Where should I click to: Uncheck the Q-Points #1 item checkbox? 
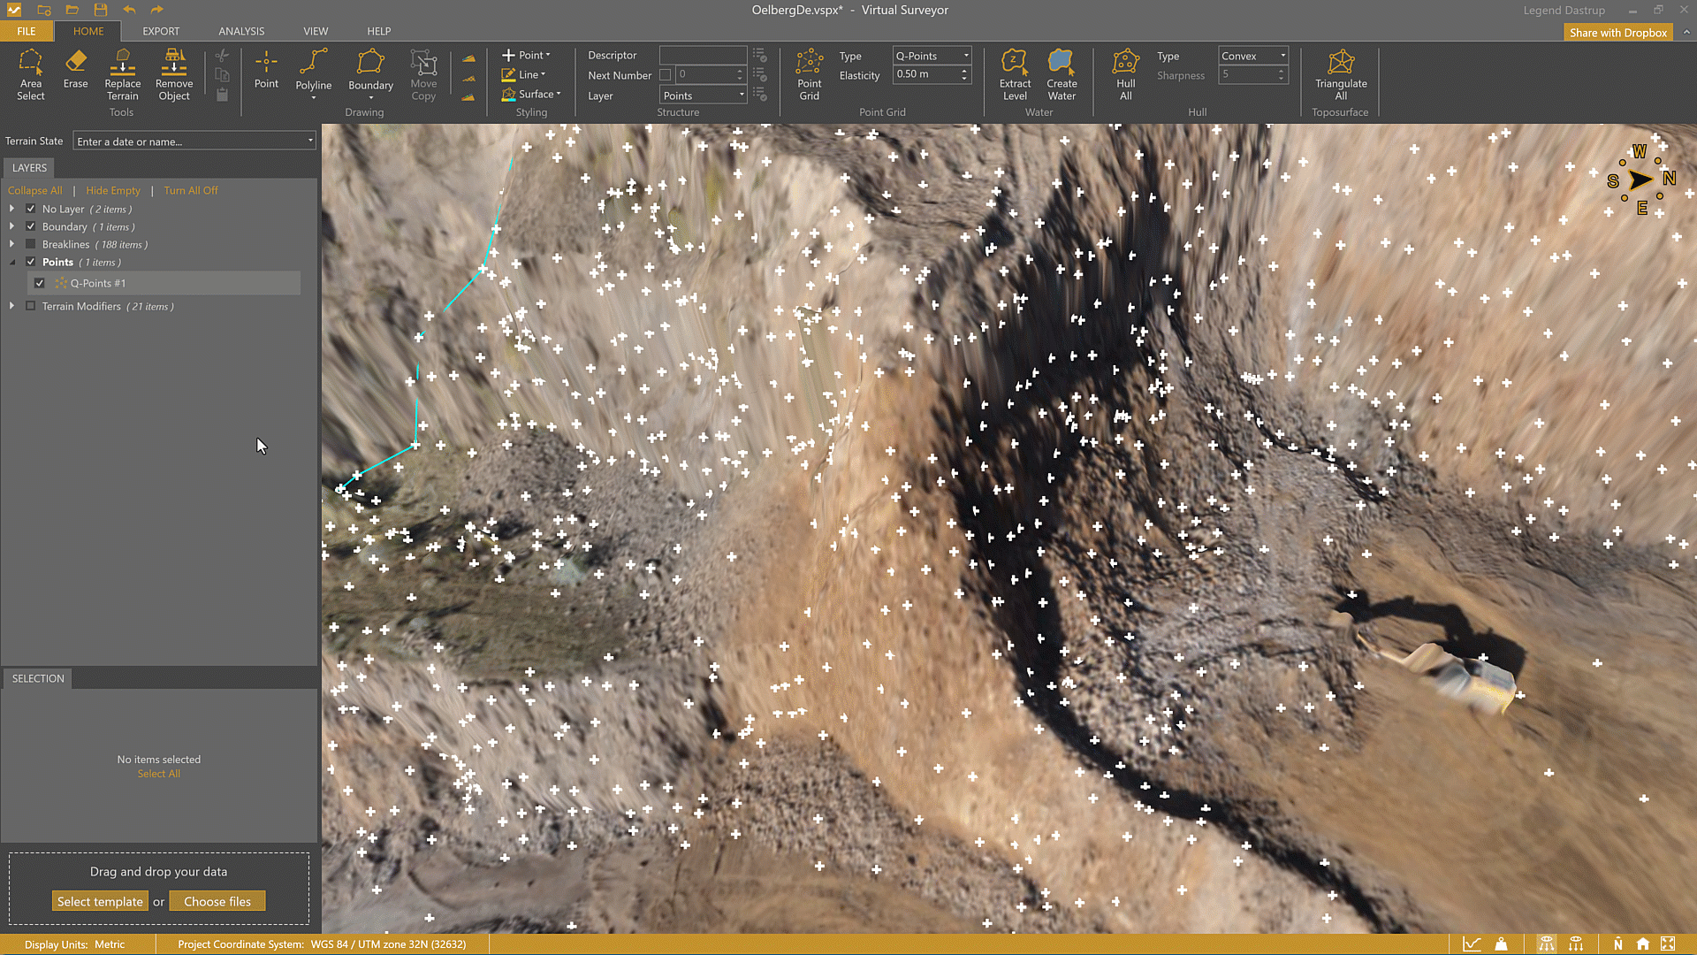coord(40,284)
